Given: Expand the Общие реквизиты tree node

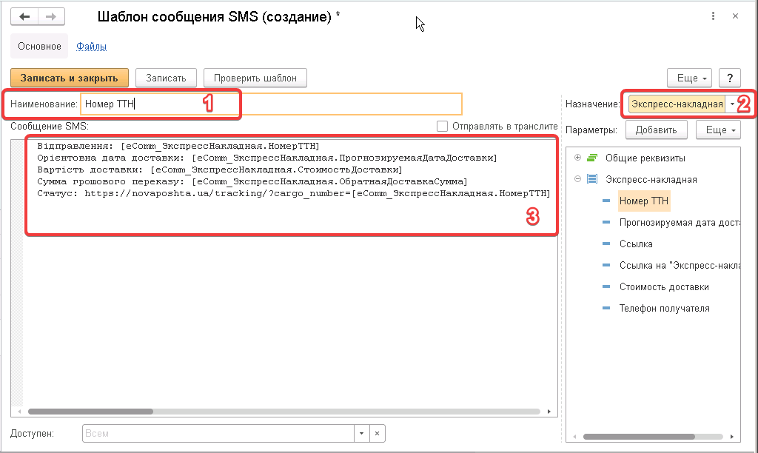Looking at the screenshot, I should click(578, 158).
